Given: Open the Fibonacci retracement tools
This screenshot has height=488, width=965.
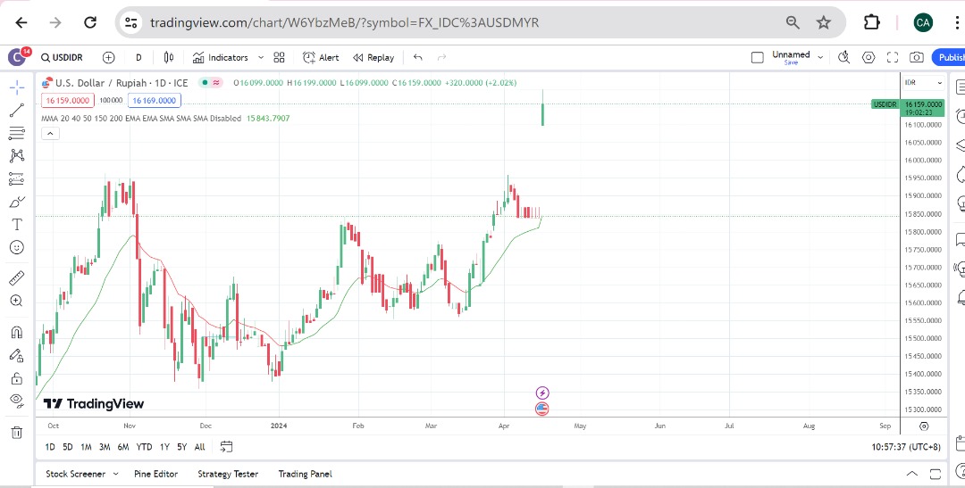Looking at the screenshot, I should coord(17,133).
